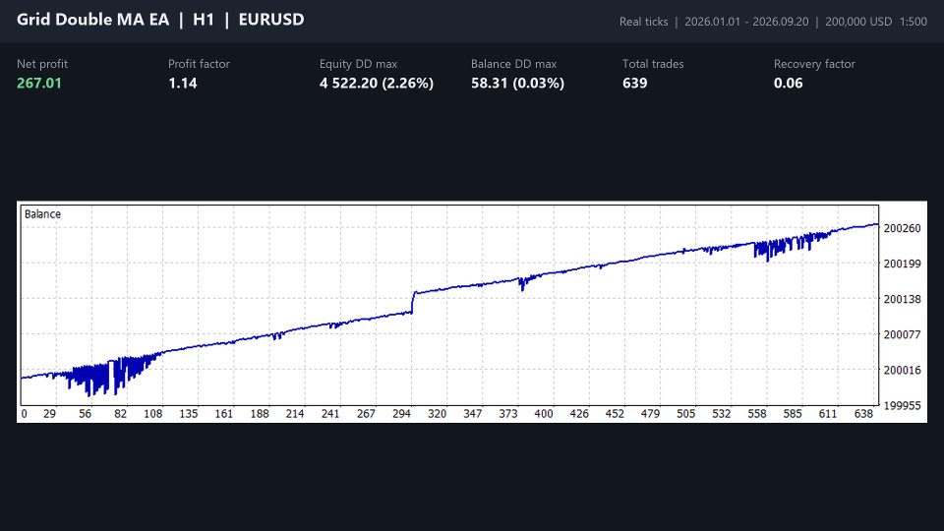Click x-axis tick 479

point(650,414)
